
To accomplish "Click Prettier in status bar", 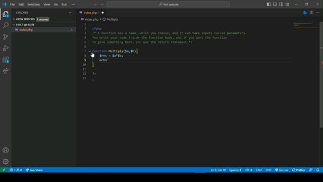I will click(x=298, y=170).
